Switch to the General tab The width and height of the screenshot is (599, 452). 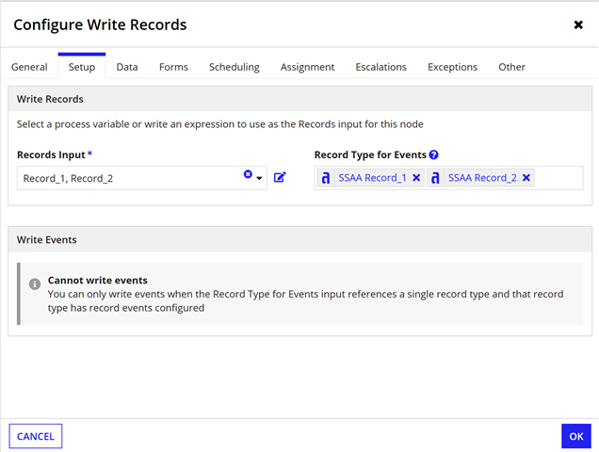click(29, 67)
